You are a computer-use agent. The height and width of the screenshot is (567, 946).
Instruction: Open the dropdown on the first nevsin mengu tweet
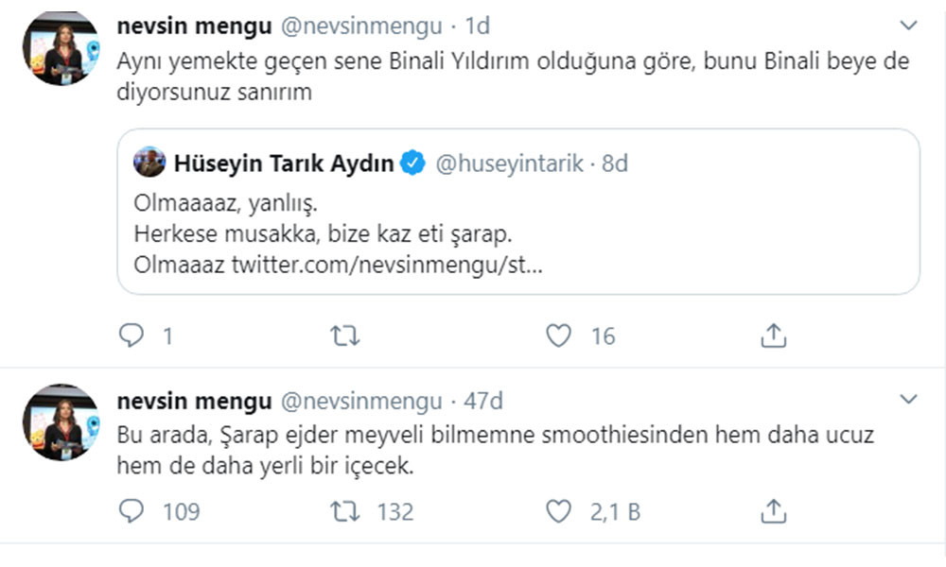point(910,26)
